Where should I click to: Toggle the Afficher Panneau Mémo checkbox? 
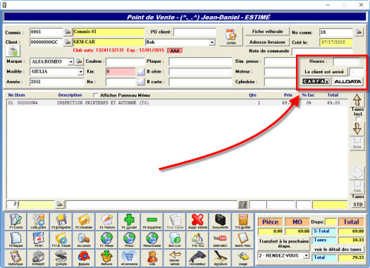(x=96, y=95)
